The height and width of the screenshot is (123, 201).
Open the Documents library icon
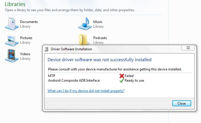12,24
